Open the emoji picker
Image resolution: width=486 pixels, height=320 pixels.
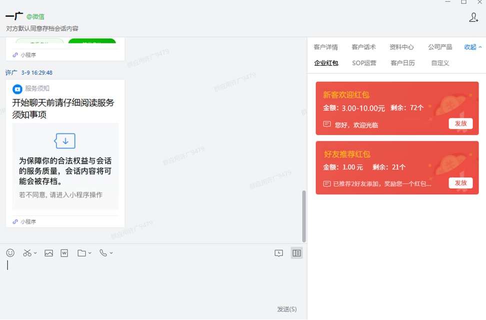tap(10, 253)
